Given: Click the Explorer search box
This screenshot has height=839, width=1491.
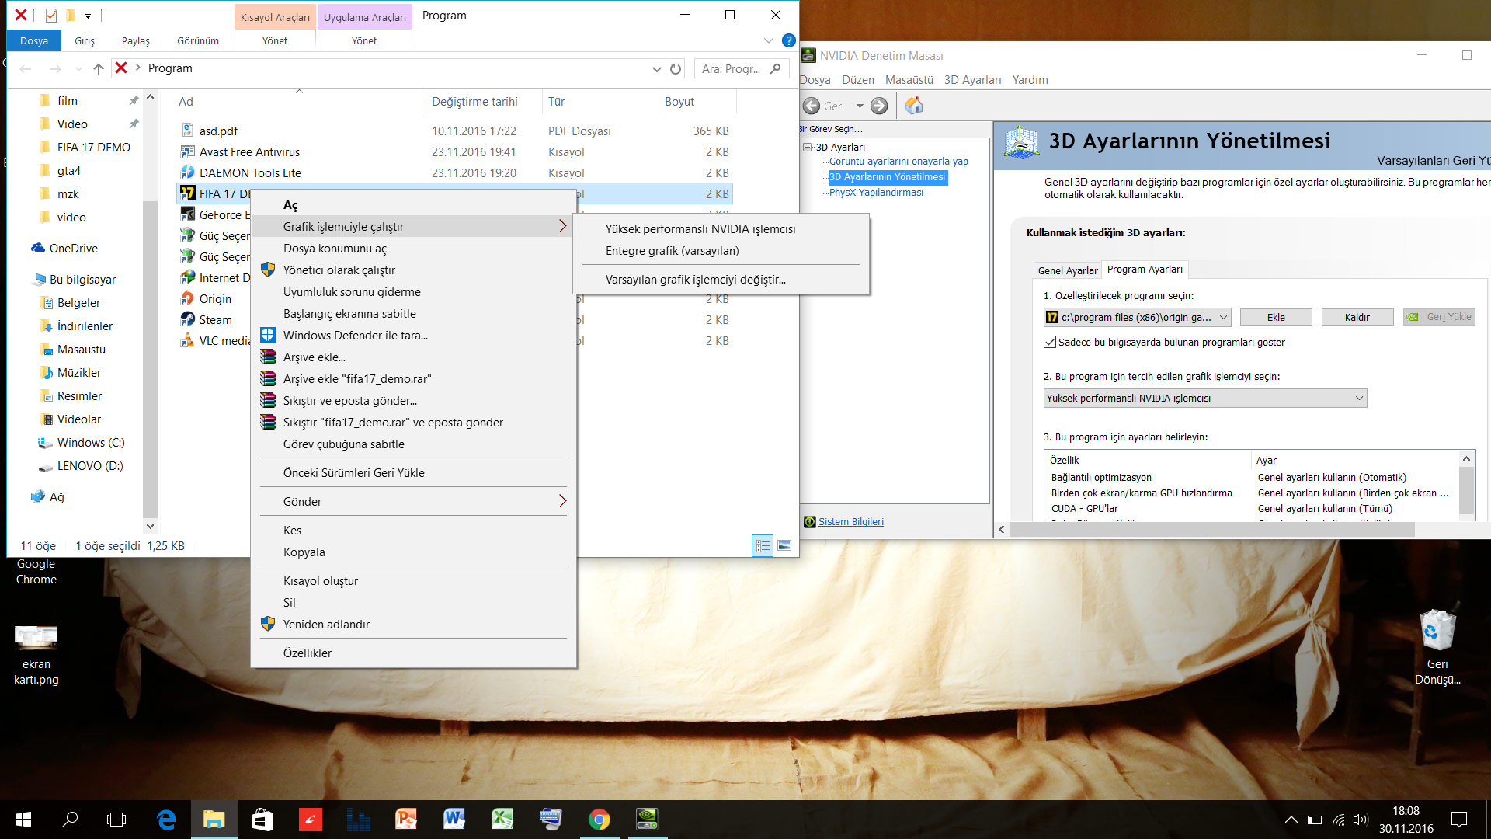Looking at the screenshot, I should point(741,68).
